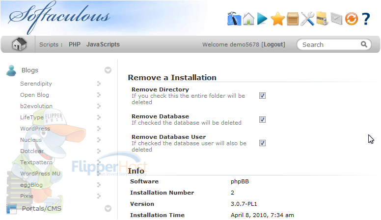Viewport: 381px width, 220px height.
Task: Click the magnifier search icon
Action: coord(364,44)
